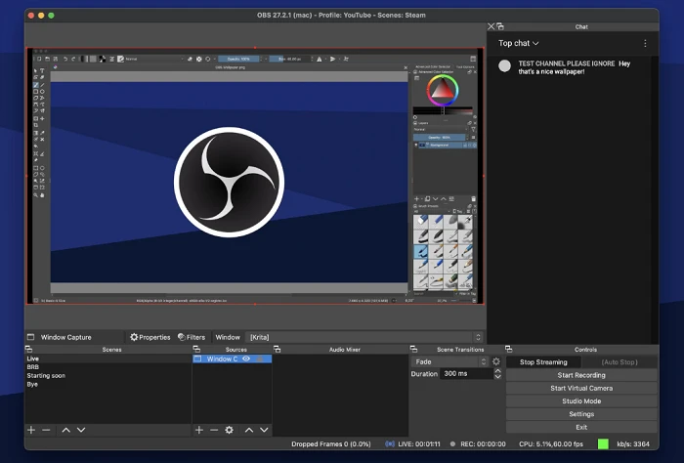Float the Scene Transitions dock via header icon
The width and height of the screenshot is (684, 463).
[413, 350]
